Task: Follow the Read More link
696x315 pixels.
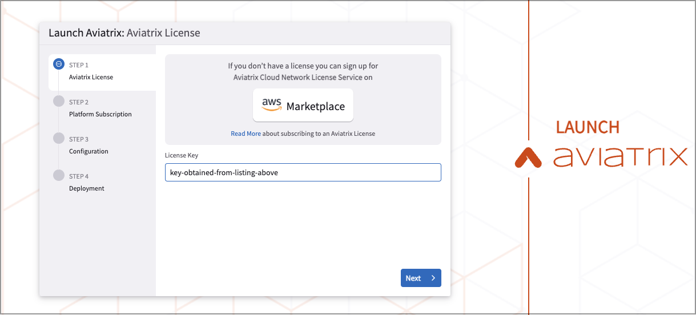Action: point(246,134)
